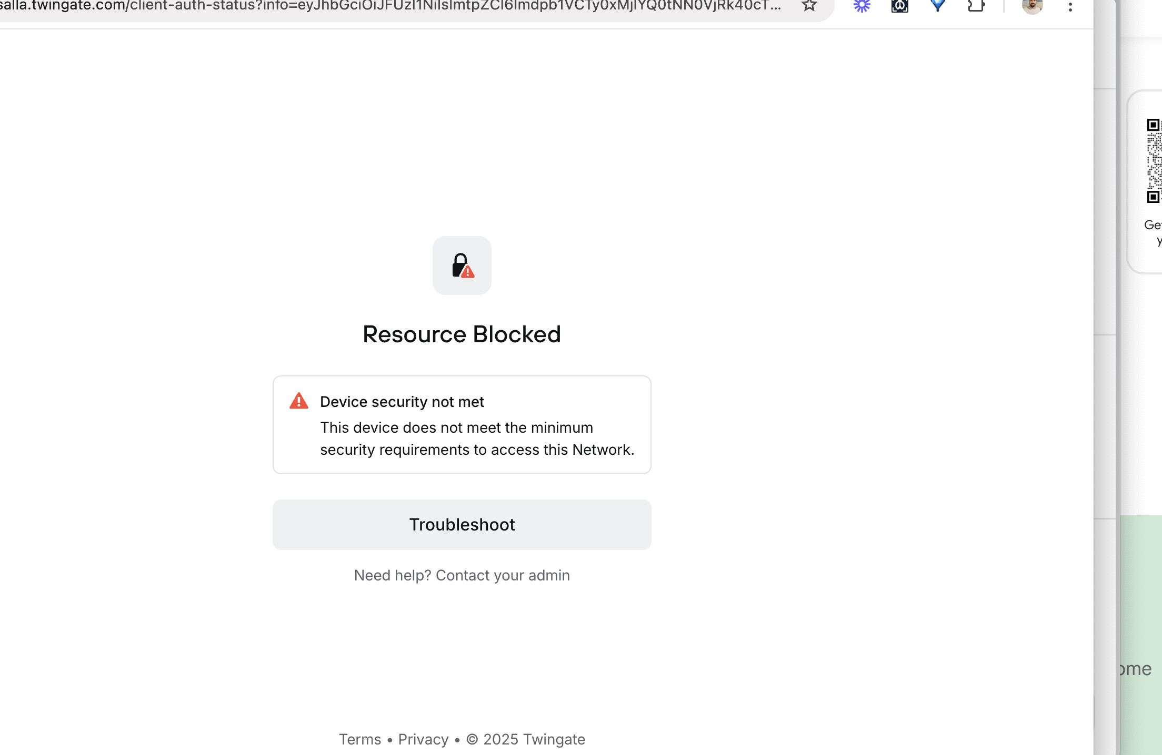
Task: Click the © 2025 Twingate footer text
Action: [x=526, y=739]
